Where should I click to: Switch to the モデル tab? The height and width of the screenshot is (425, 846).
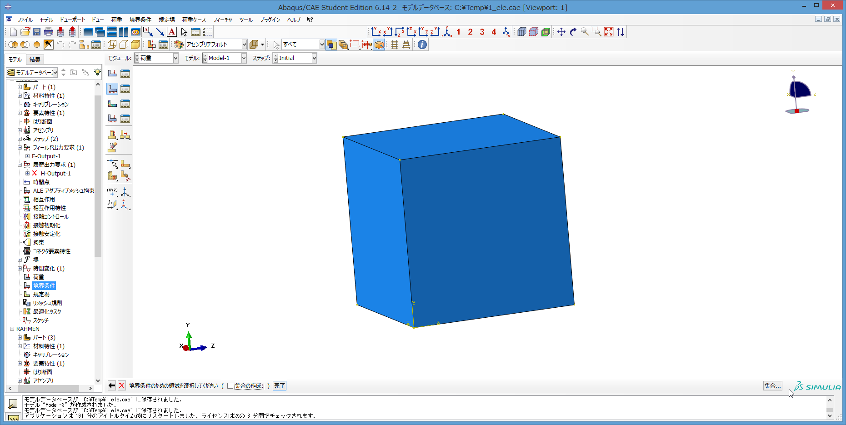pyautogui.click(x=15, y=60)
